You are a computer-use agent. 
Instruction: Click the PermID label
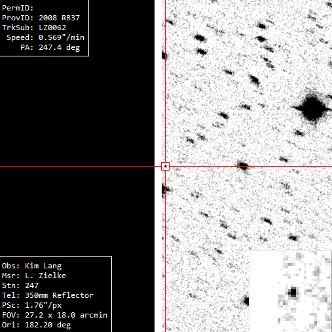(x=18, y=8)
